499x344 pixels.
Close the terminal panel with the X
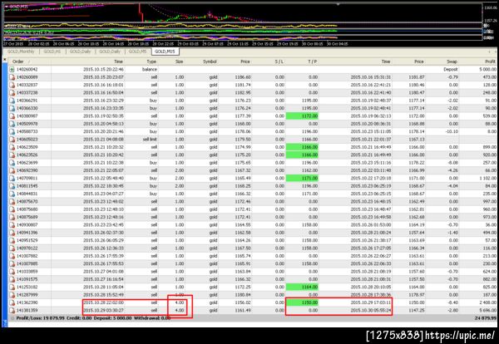click(4, 59)
